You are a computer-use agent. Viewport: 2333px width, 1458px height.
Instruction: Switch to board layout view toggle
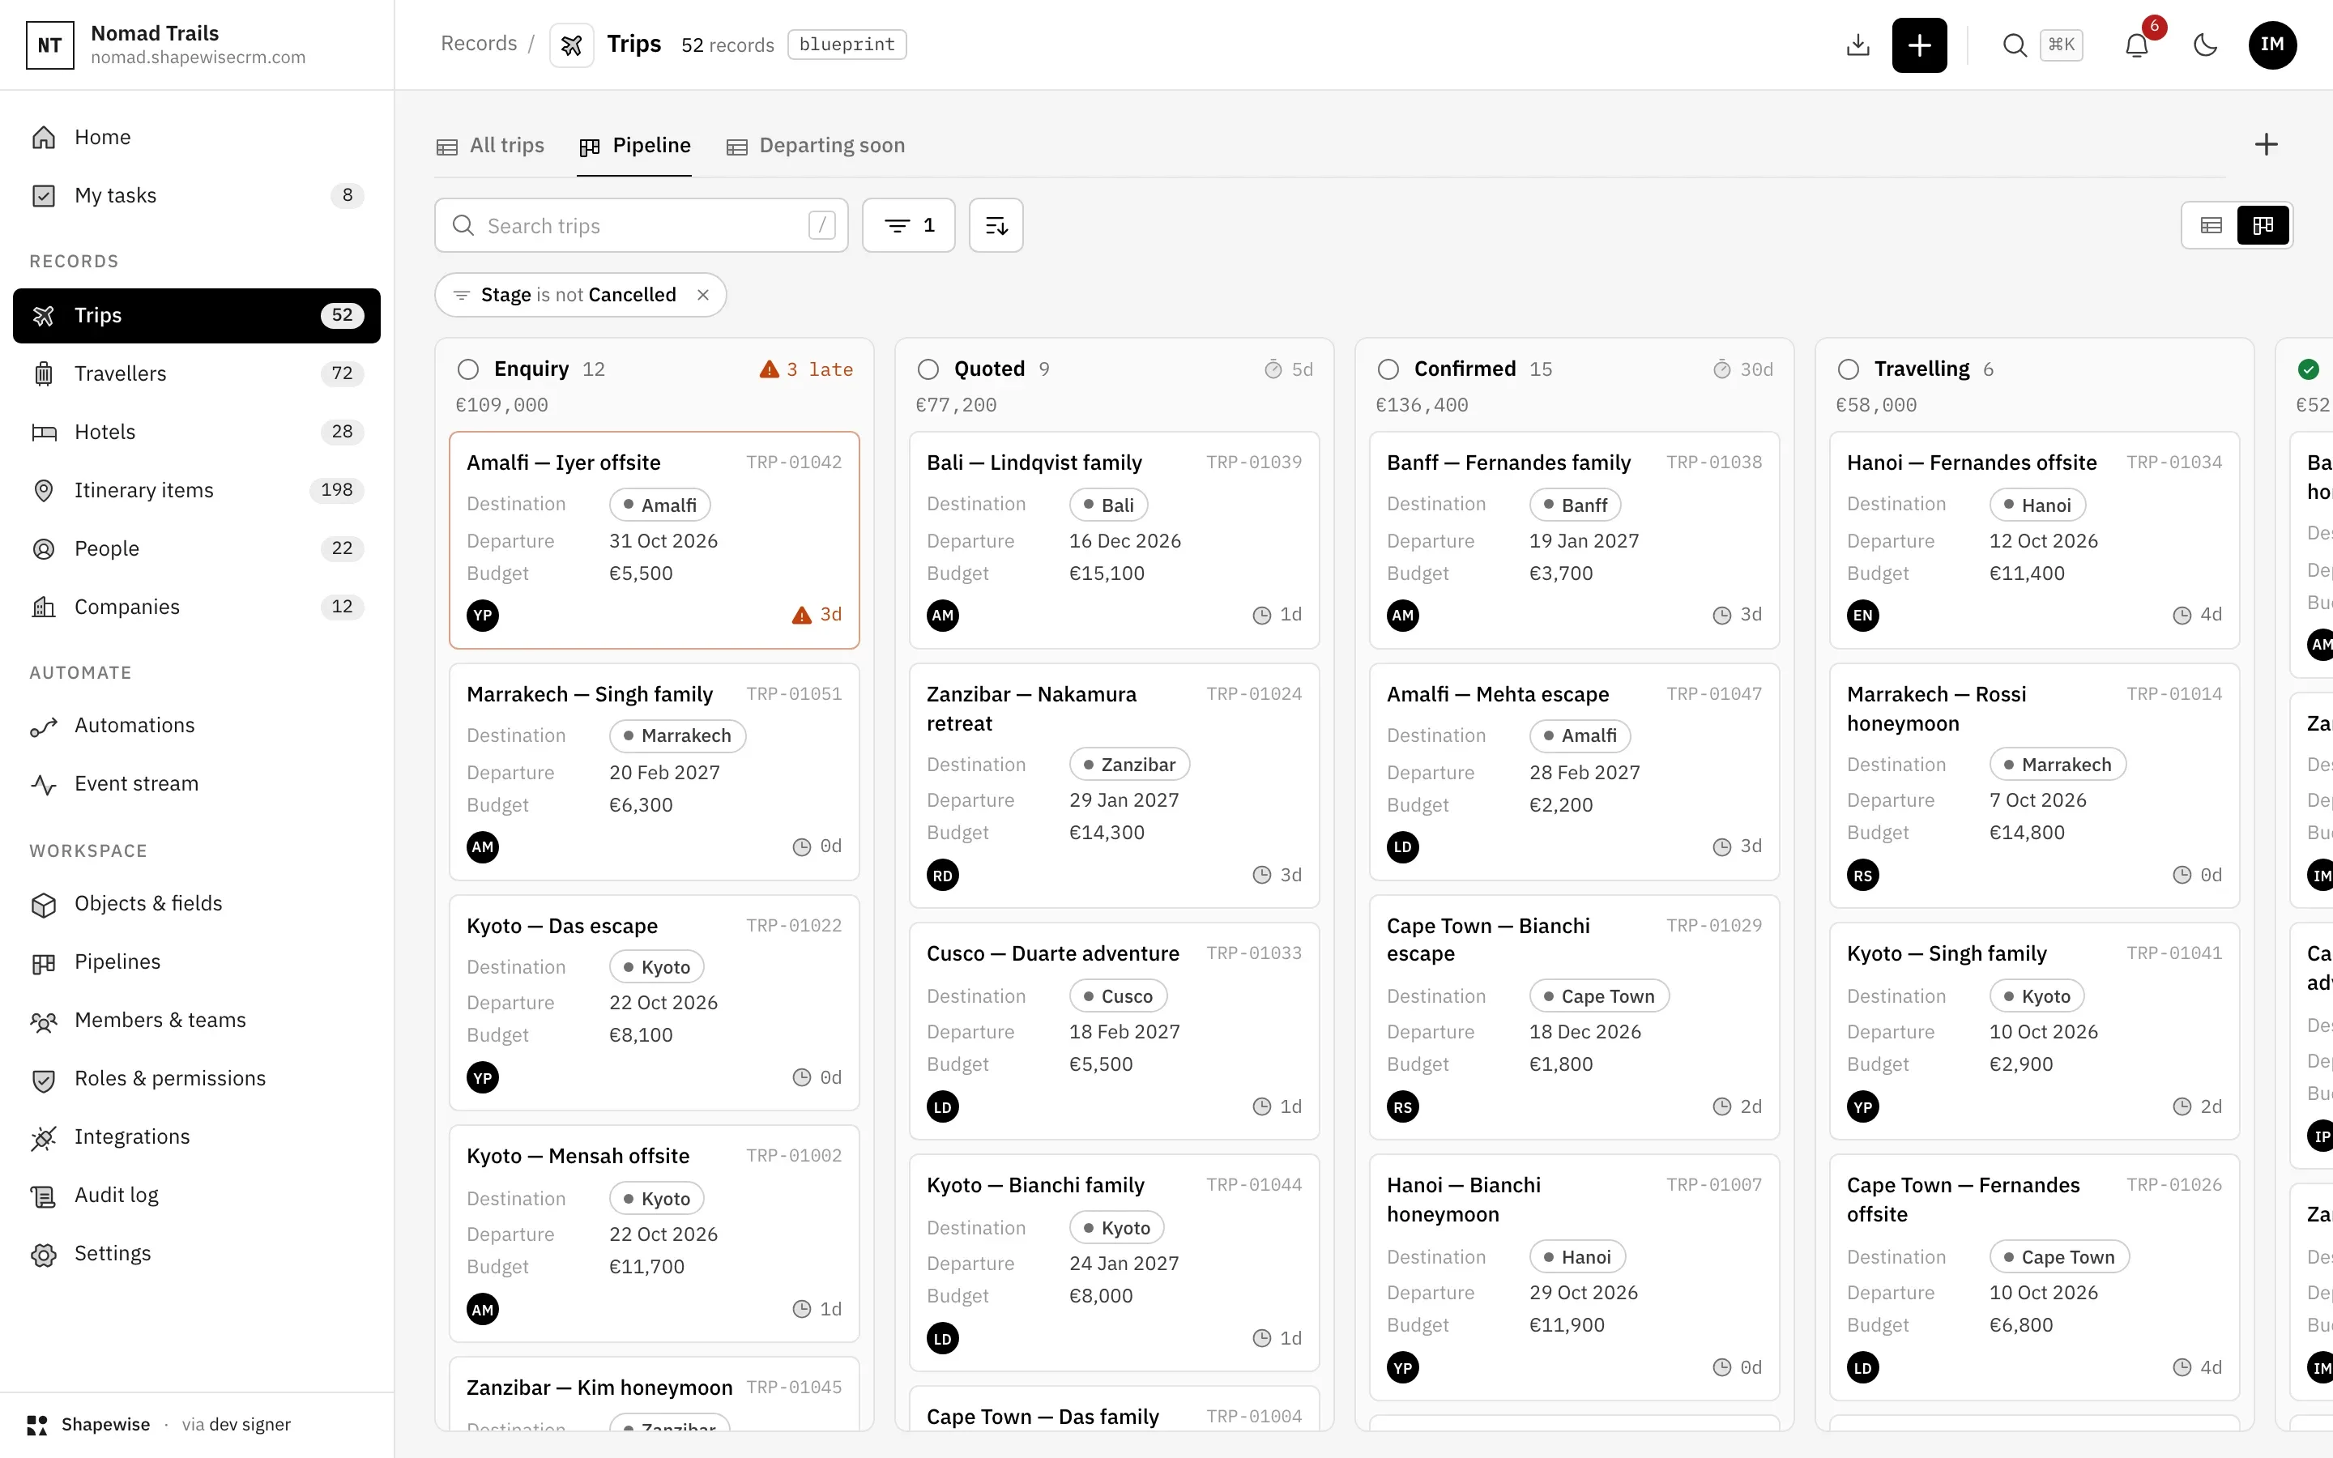pyautogui.click(x=2263, y=226)
